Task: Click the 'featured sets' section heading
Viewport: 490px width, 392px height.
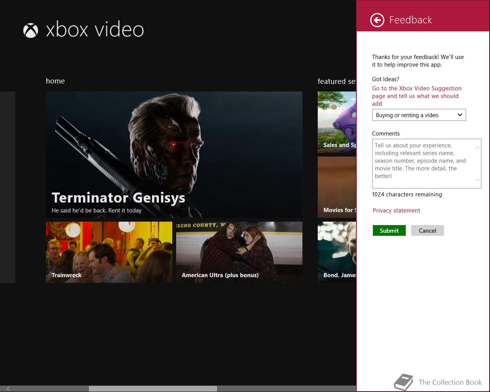Action: (337, 81)
